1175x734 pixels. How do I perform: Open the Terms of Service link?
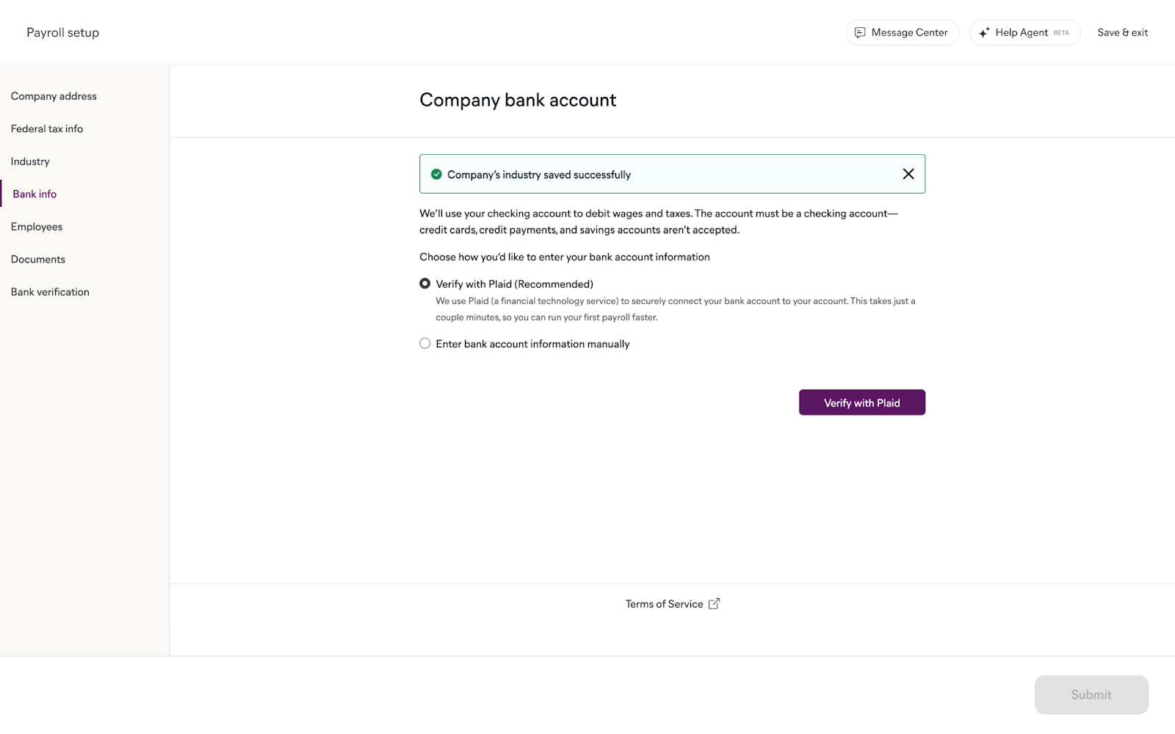click(x=664, y=604)
